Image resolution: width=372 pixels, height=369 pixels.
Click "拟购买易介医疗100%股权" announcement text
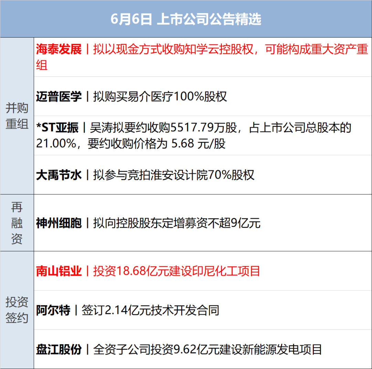coord(160,96)
